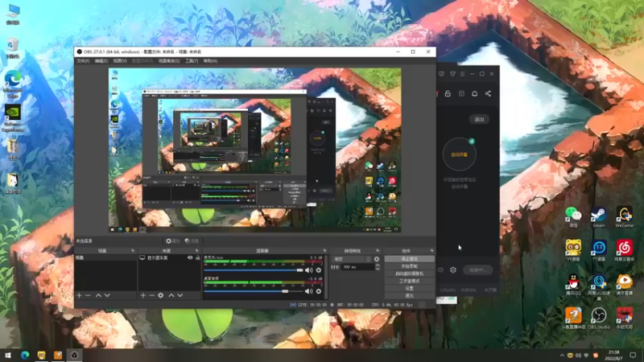Open the Windows Start button
The image size is (644, 362).
(x=7, y=355)
